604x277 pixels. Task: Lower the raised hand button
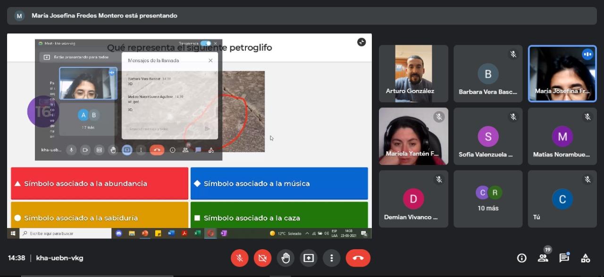pos(285,258)
